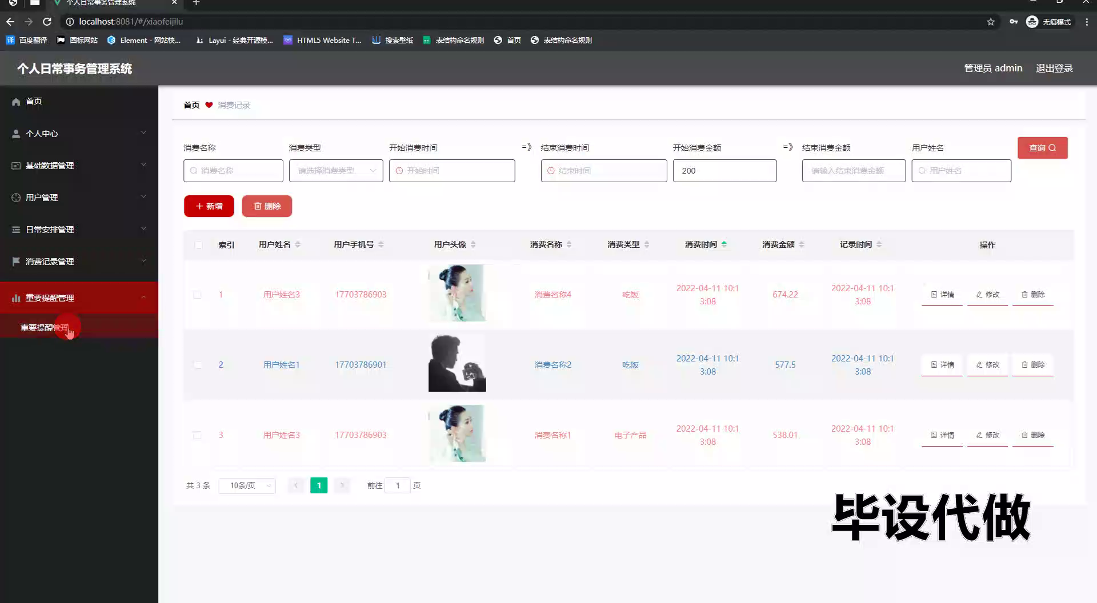This screenshot has width=1097, height=603.
Task: Open the 首页 bookmark in bookmarks bar
Action: tap(507, 40)
